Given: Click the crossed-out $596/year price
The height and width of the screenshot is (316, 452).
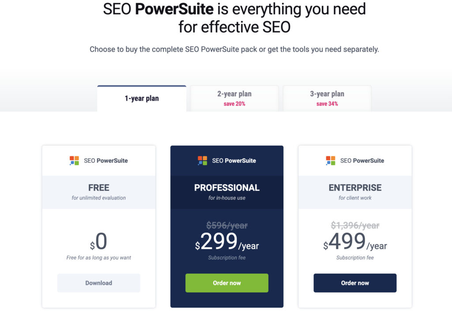Looking at the screenshot, I should (226, 226).
